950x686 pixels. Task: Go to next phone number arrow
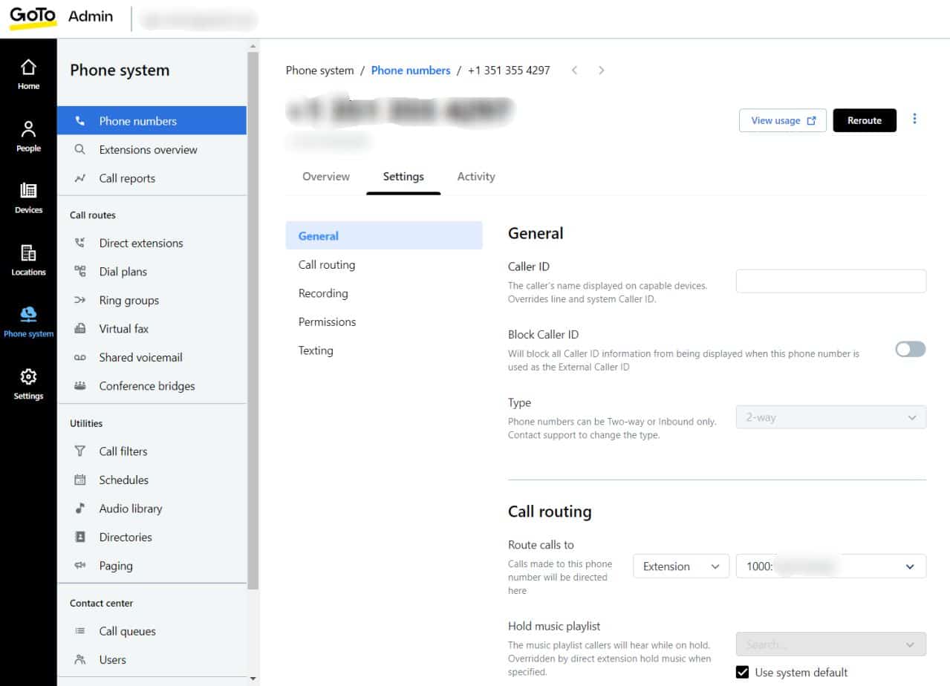(x=601, y=71)
